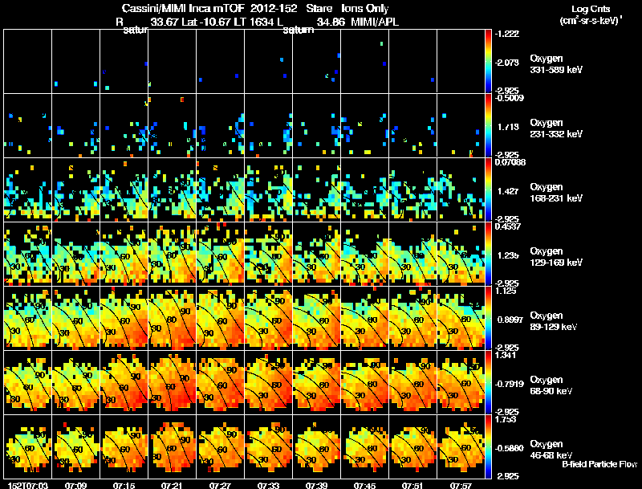Viewport: 642px width, 489px height.
Task: Click the Oxygen 168-231 keV row label
Action: [x=556, y=193]
